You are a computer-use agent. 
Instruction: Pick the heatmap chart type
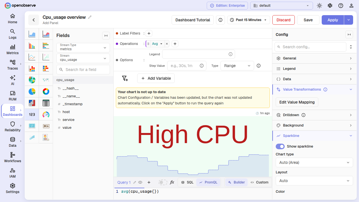click(32, 103)
